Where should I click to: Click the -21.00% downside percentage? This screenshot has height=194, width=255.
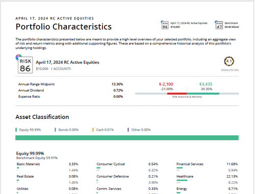[167, 89]
